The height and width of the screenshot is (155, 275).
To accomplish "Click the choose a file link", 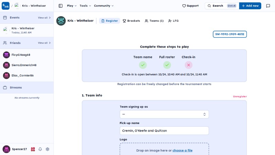I will coord(183,151).
